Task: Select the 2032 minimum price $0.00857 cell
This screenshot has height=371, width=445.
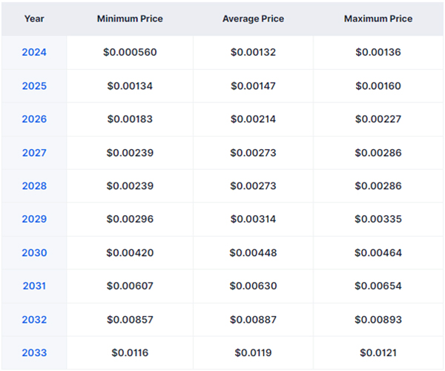Action: click(x=130, y=320)
